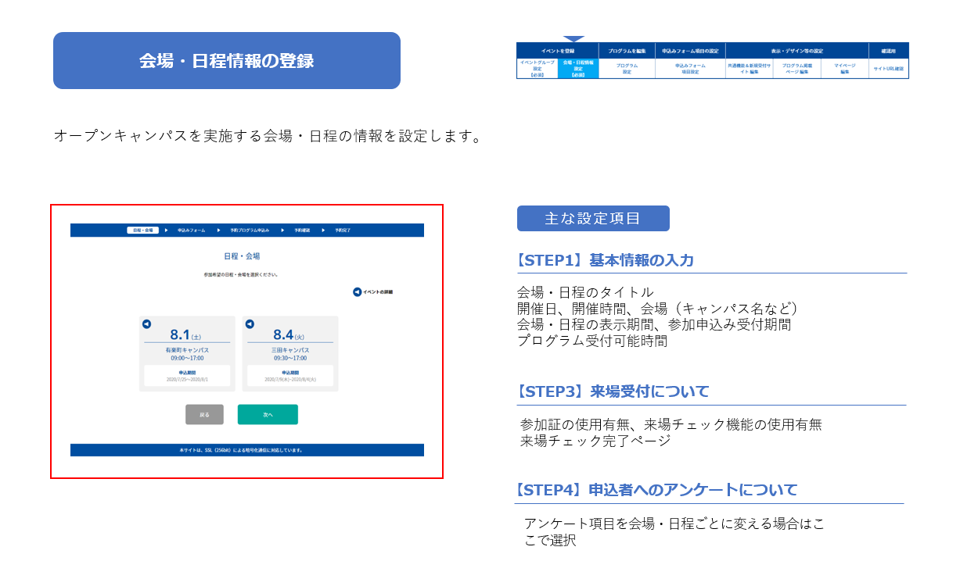Click the 【STEP4】申込者へのアンケートについて heading
960x579 pixels.
[x=655, y=490]
